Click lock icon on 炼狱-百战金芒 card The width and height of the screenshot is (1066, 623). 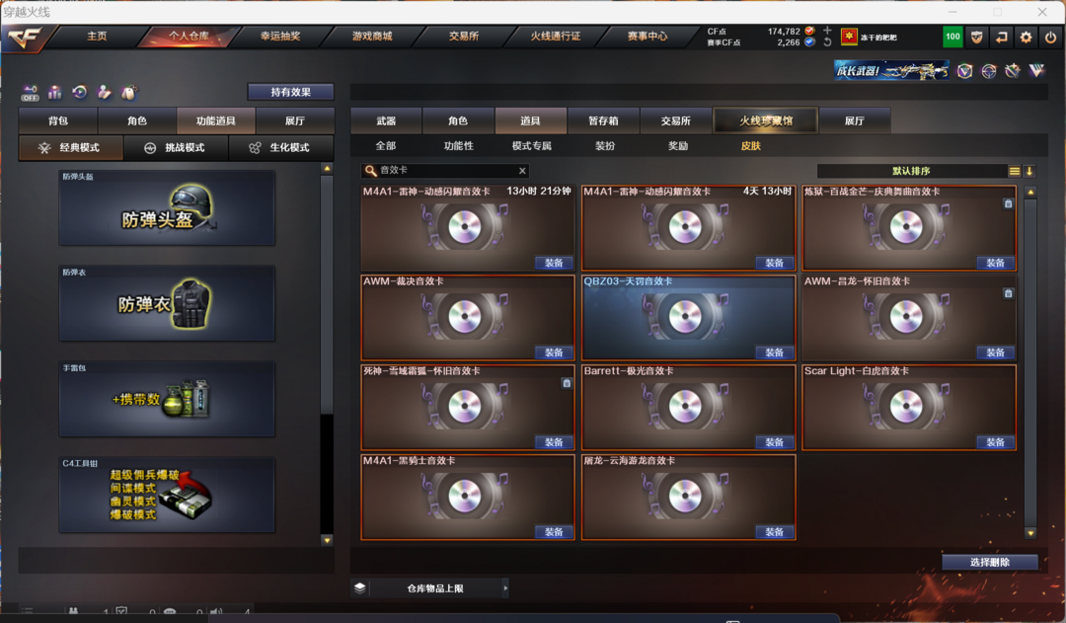(x=1008, y=203)
